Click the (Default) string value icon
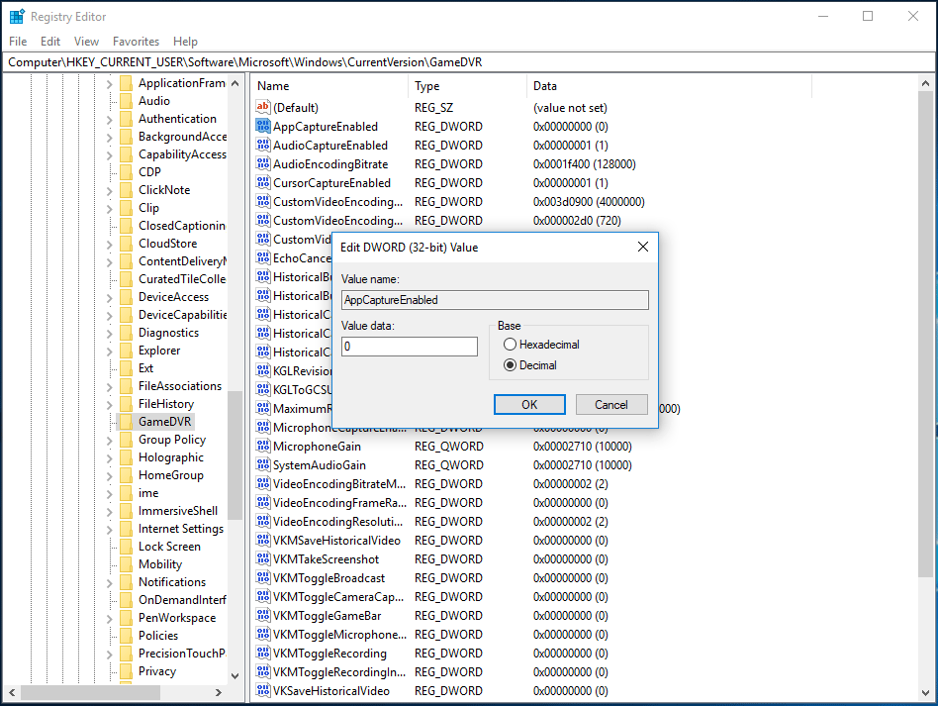The image size is (938, 706). 262,107
